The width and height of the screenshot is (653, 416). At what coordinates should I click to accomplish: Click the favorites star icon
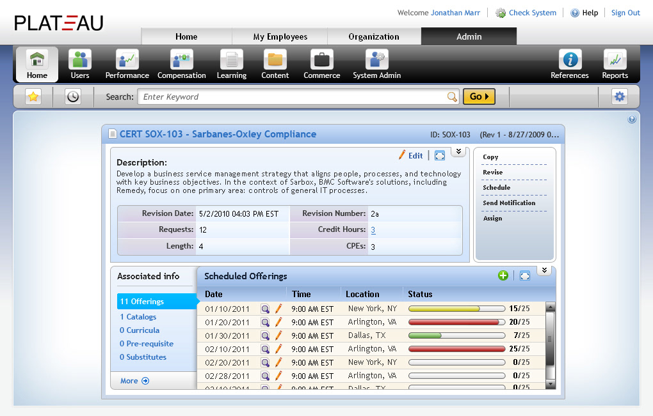coord(33,97)
